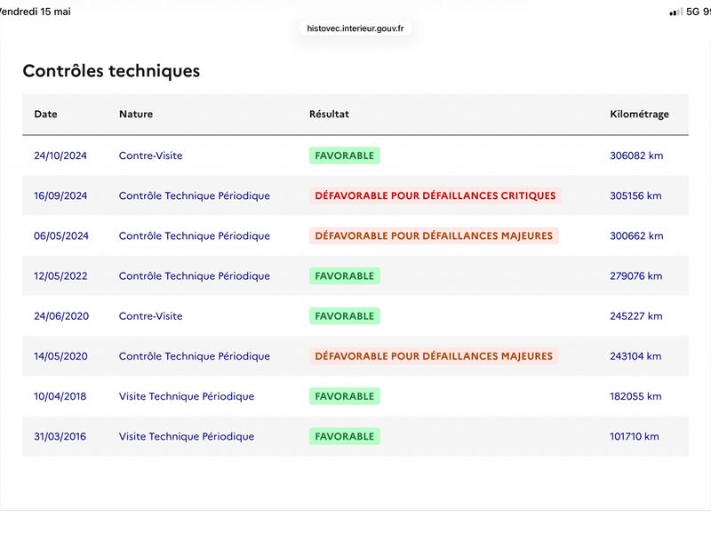The height and width of the screenshot is (533, 711).
Task: Select the Nature column header
Action: pos(136,115)
